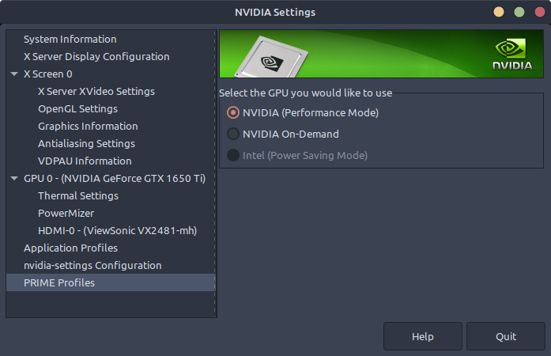Collapse the X Screen 0 tree node
Screen dimensions: 551x356
(x=14, y=74)
